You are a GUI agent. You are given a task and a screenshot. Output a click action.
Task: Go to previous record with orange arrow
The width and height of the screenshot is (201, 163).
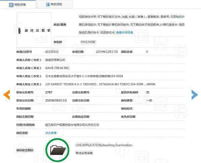7,95
